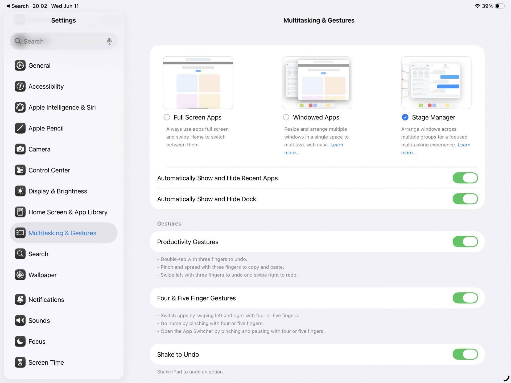This screenshot has height=383, width=511.
Task: Select the Wallpaper flower icon
Action: click(x=20, y=275)
